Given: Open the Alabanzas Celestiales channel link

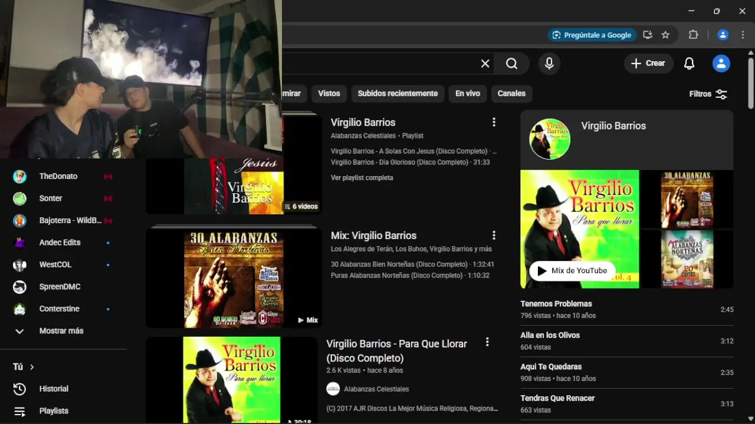Looking at the screenshot, I should point(376,389).
